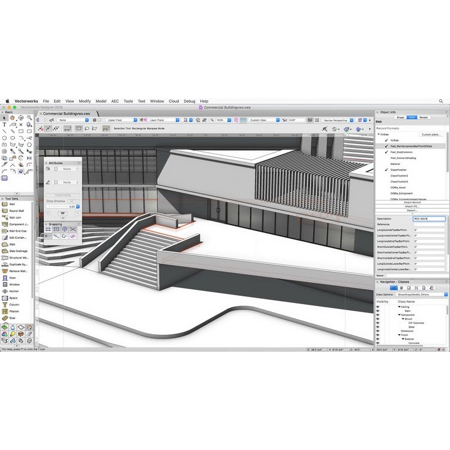The image size is (450, 450).
Task: Switch to the Render tab in Object Info
Action: pyautogui.click(x=424, y=117)
